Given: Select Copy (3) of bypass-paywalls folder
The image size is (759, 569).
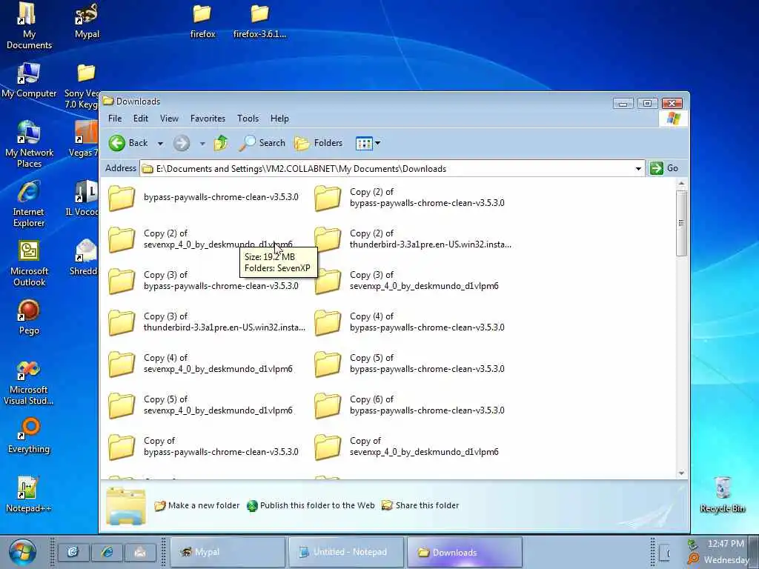Looking at the screenshot, I should point(203,281).
